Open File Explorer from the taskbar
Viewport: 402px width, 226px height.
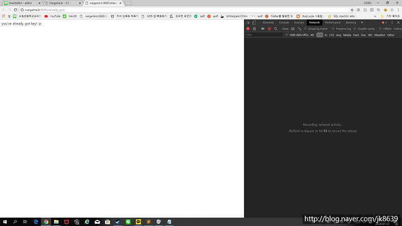coord(56,222)
